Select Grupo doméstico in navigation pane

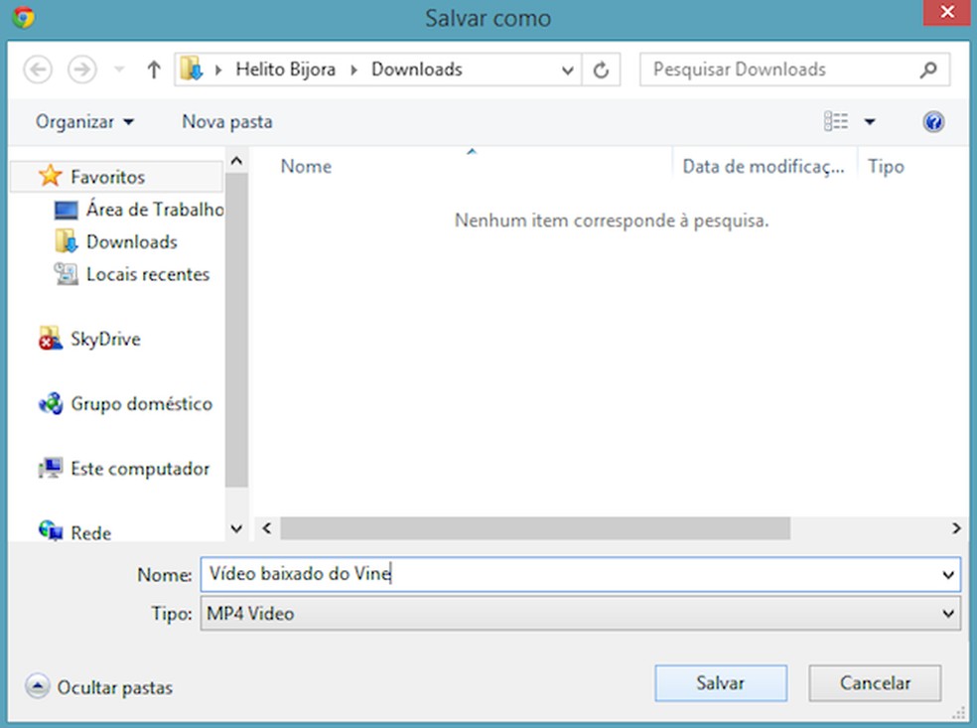[141, 404]
